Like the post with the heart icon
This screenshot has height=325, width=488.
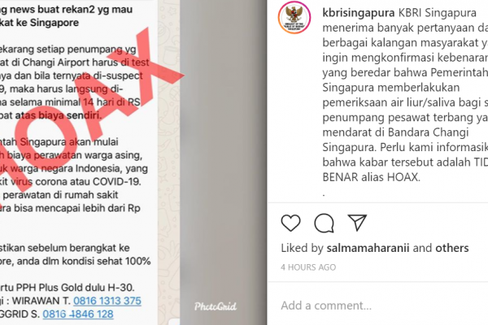pos(290,223)
